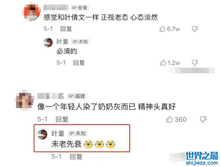
Task: Reply to the 感觉和叶倩文一样 comment
Action: pyautogui.click(x=66, y=29)
